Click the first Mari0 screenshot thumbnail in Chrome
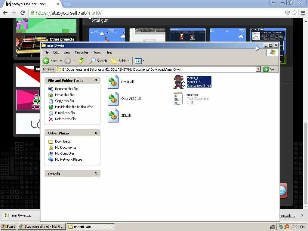Screen dimensions: 308x231 [x=107, y=35]
